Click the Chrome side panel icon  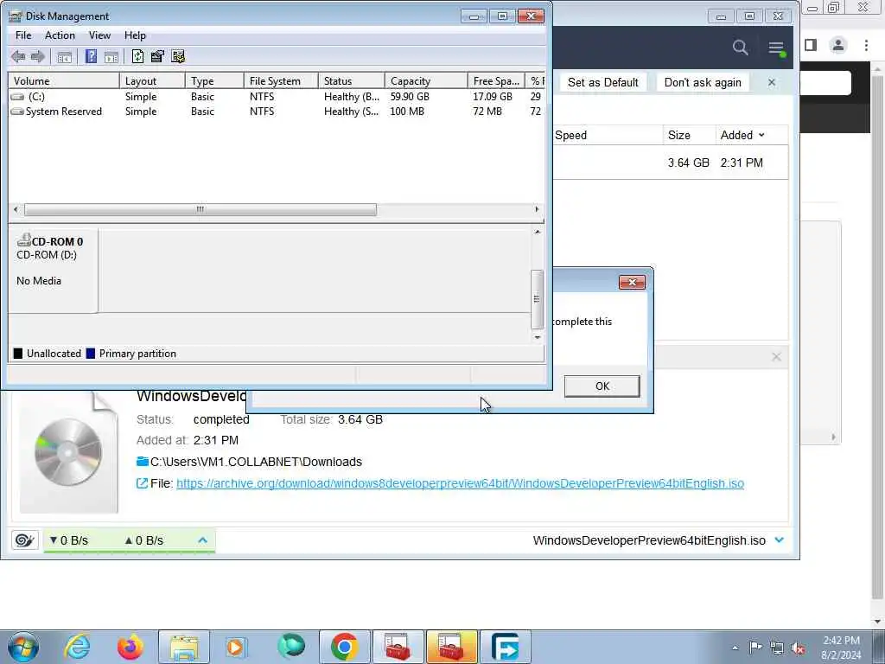[811, 45]
